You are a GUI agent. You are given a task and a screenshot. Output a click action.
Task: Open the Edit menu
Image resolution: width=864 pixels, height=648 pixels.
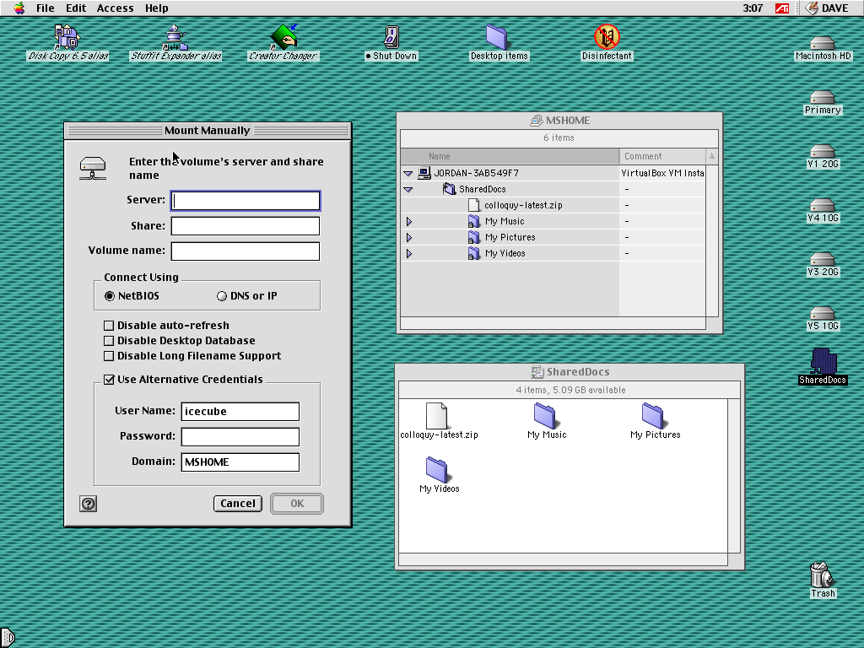pos(76,8)
